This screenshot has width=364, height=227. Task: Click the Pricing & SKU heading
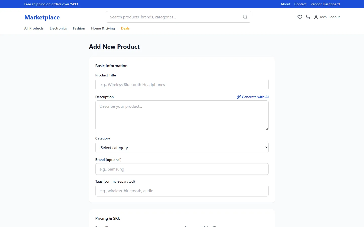point(108,218)
